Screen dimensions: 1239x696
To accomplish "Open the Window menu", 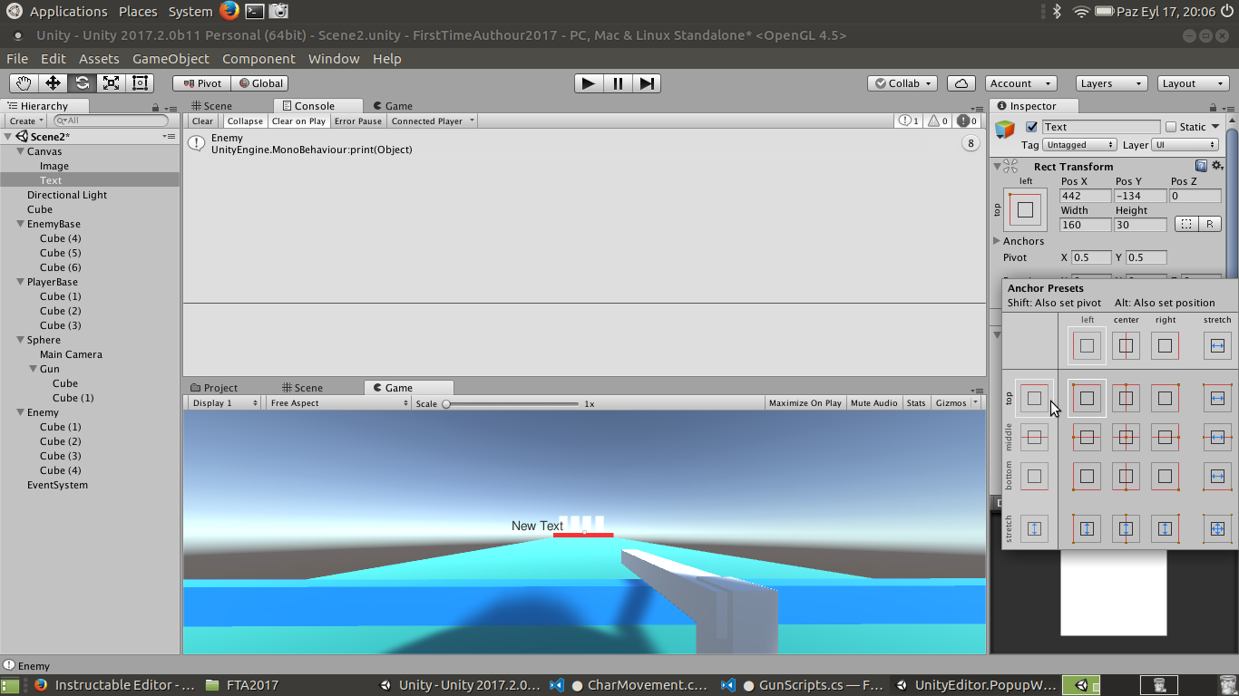I will click(x=334, y=59).
